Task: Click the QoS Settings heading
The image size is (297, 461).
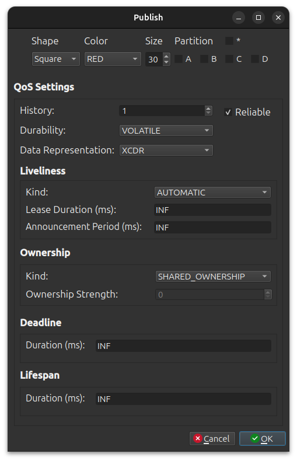Action: pos(44,87)
